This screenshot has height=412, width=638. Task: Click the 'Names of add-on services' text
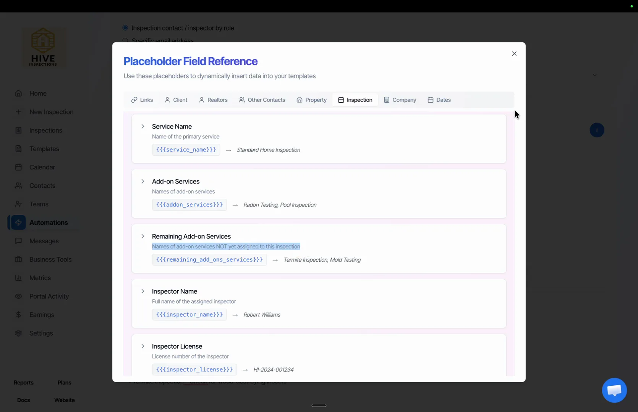pyautogui.click(x=183, y=192)
